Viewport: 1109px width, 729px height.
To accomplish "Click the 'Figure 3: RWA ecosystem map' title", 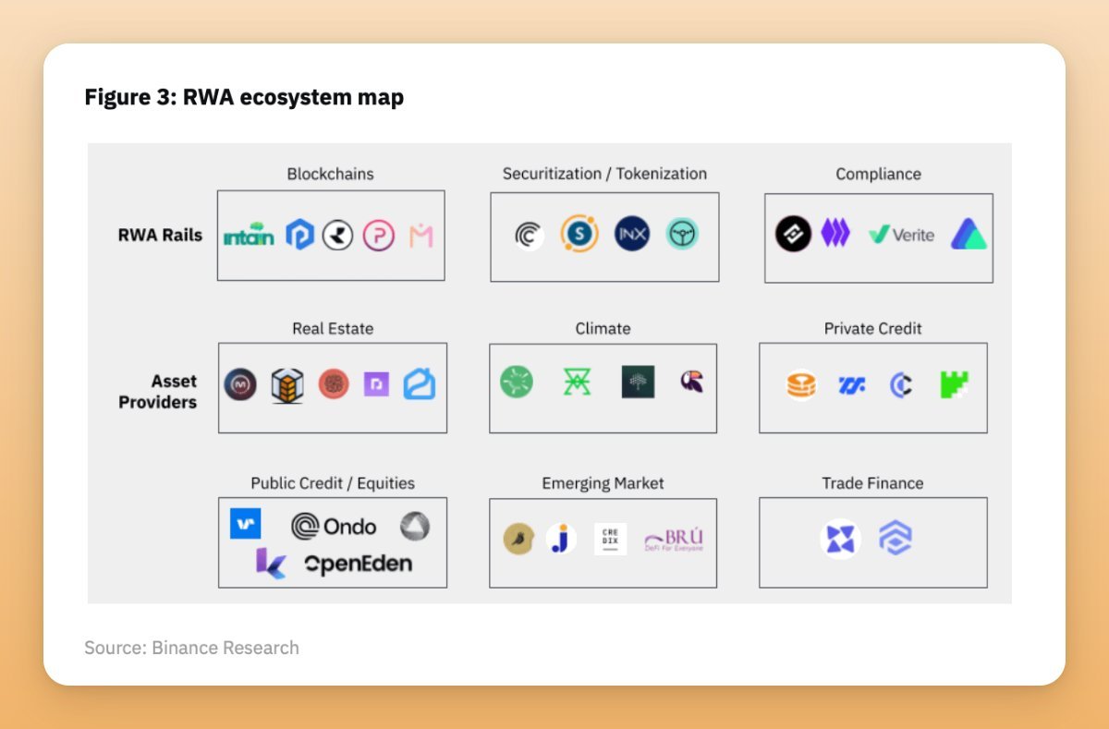I will pos(244,97).
